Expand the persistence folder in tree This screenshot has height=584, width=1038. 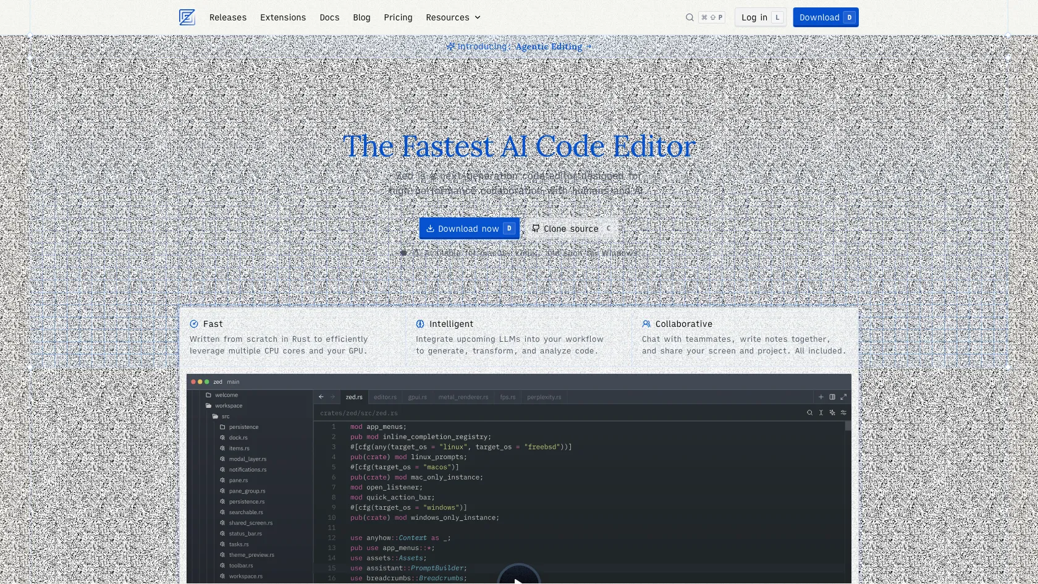(222, 426)
